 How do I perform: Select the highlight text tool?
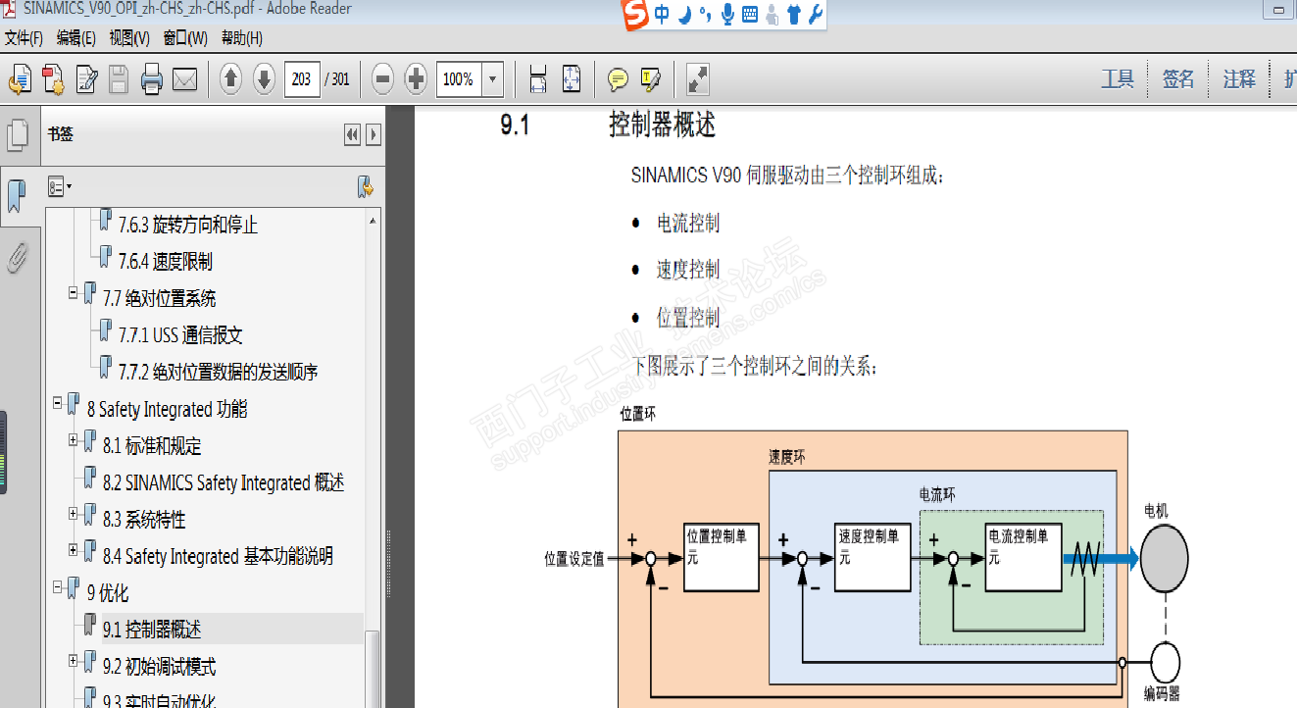(651, 78)
